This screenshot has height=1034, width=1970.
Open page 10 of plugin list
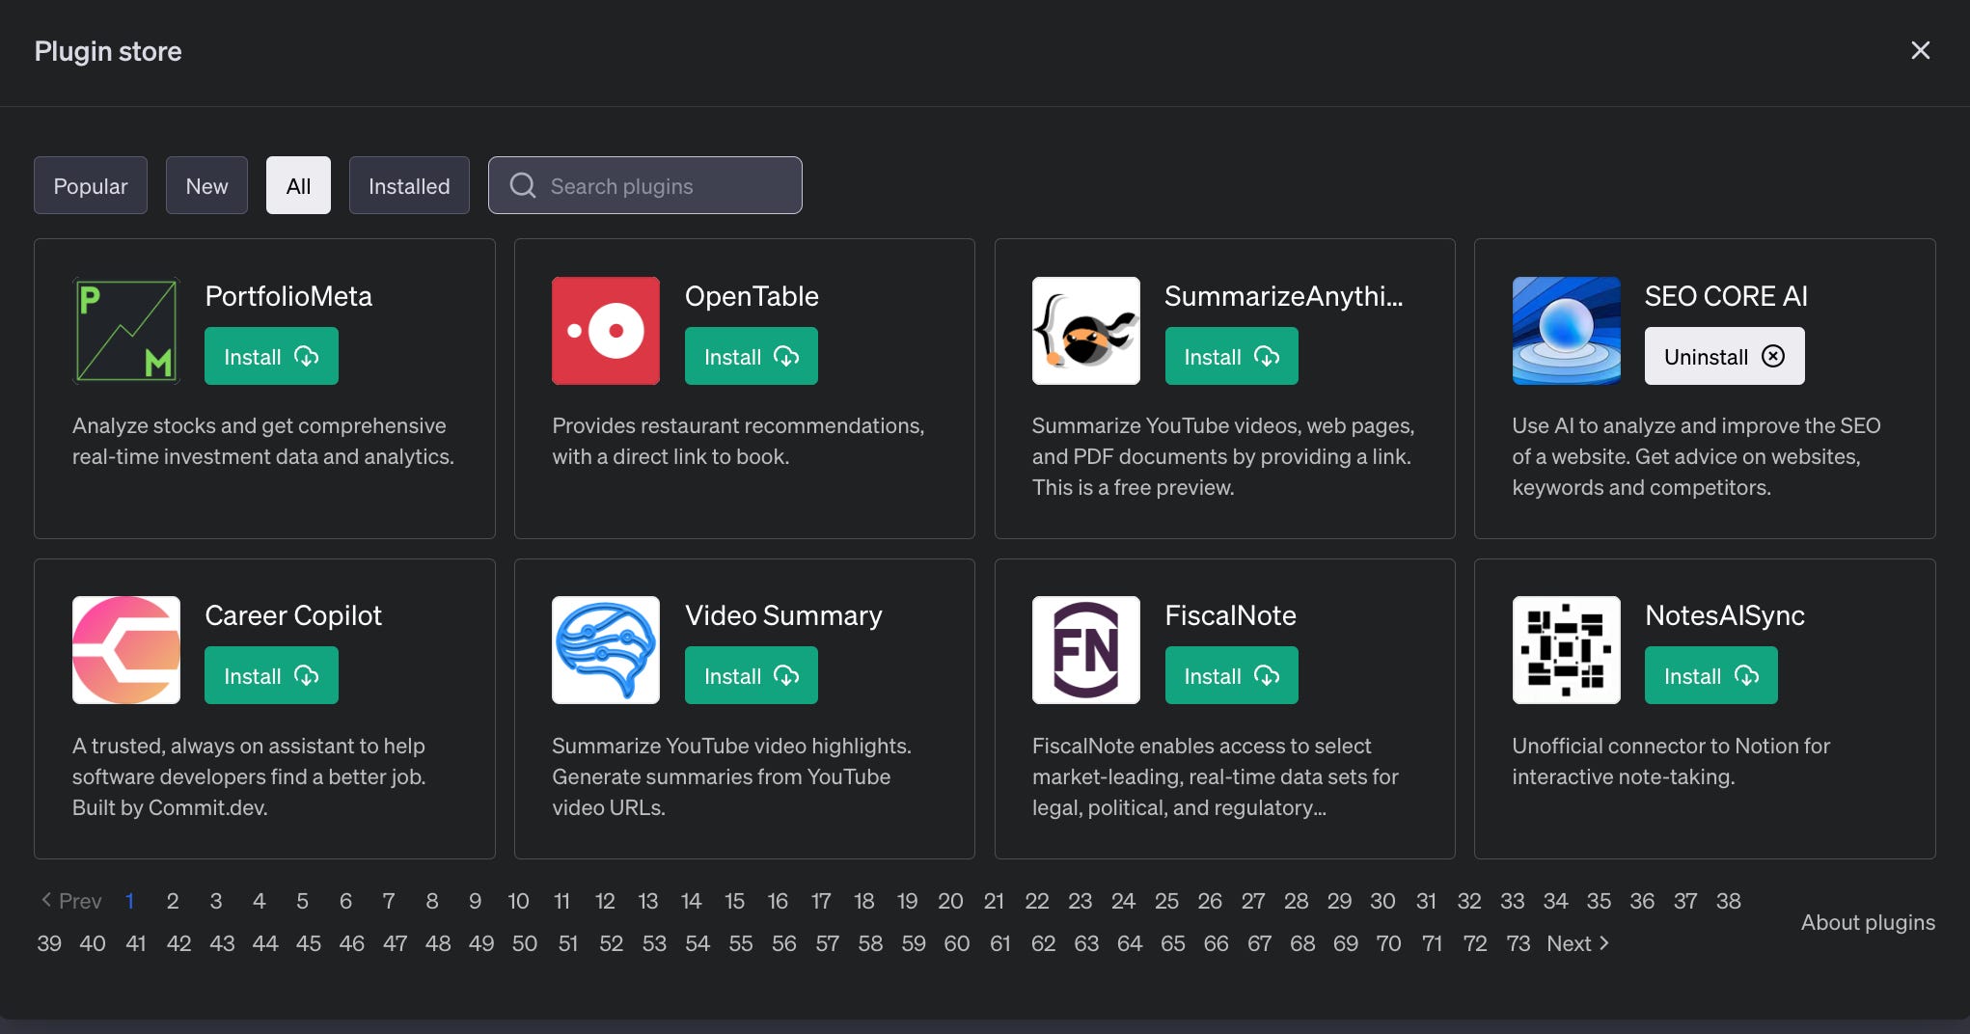tap(518, 901)
